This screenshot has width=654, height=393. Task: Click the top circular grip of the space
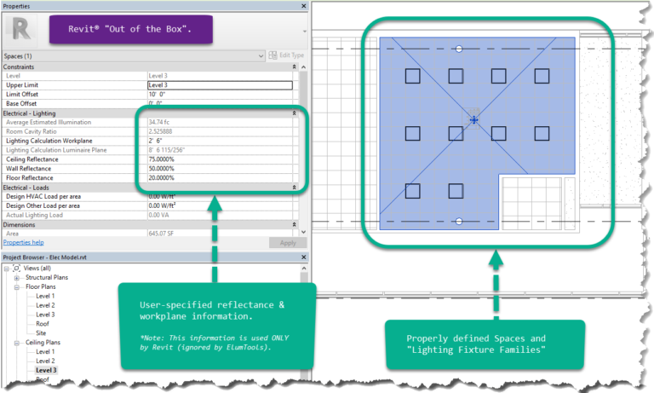pyautogui.click(x=459, y=49)
